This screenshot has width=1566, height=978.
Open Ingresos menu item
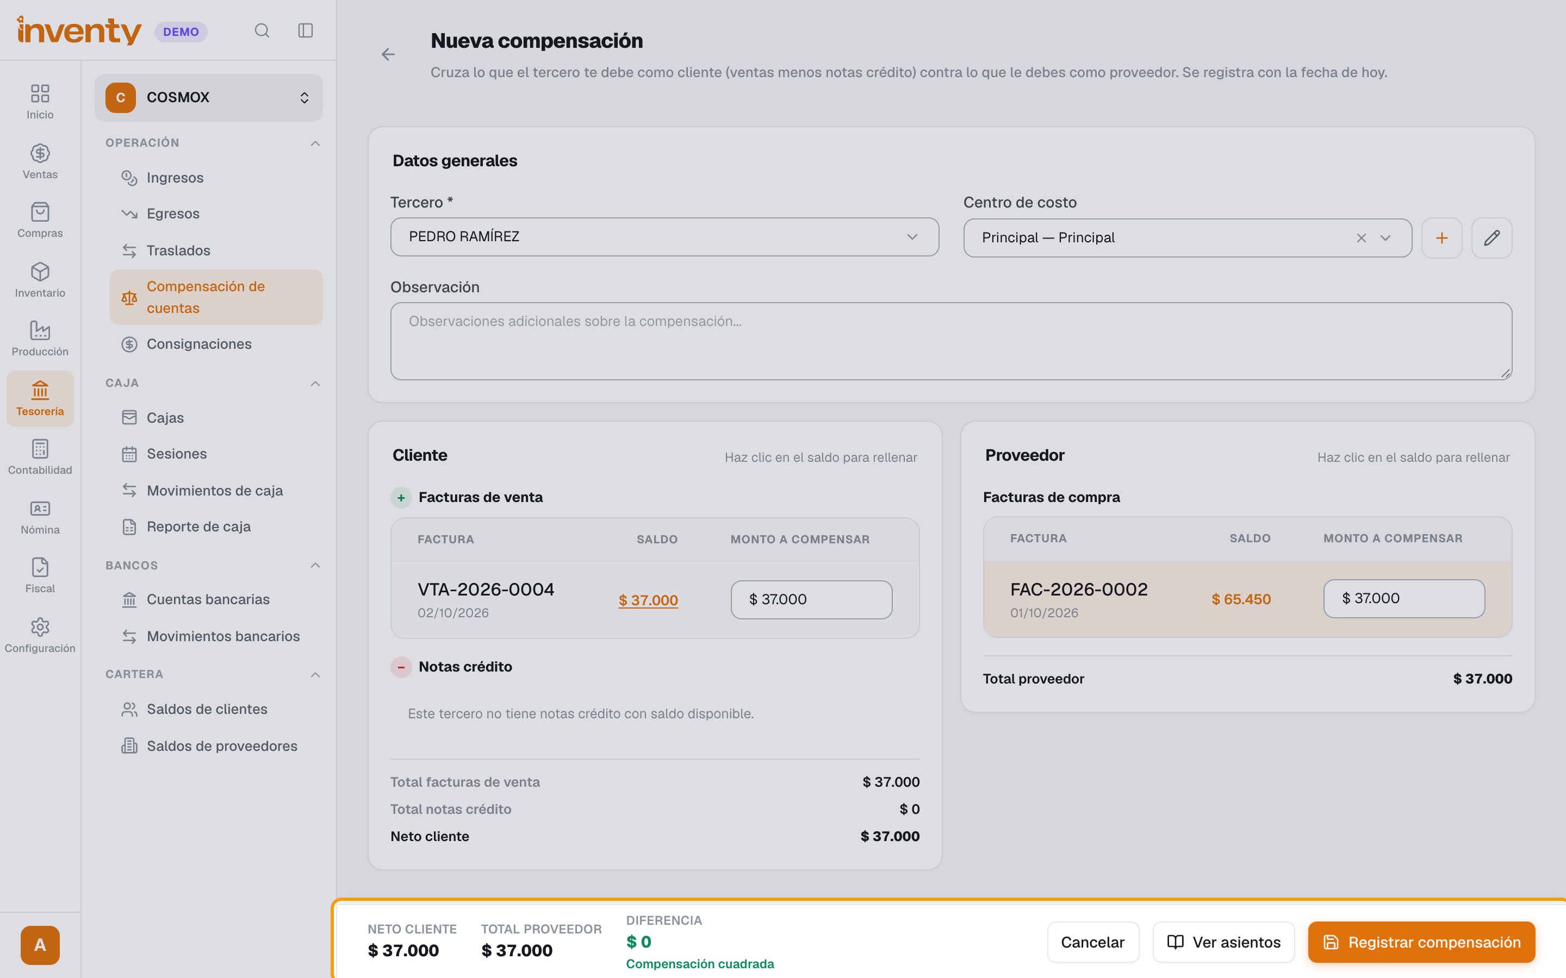pos(216,177)
